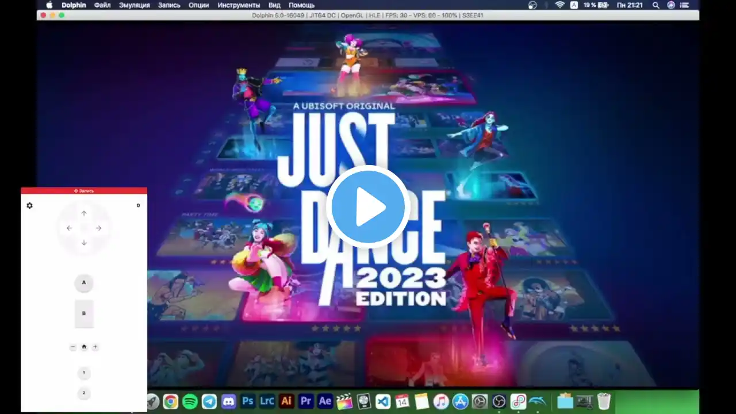
Task: Open the Помощь menu
Action: [301, 5]
